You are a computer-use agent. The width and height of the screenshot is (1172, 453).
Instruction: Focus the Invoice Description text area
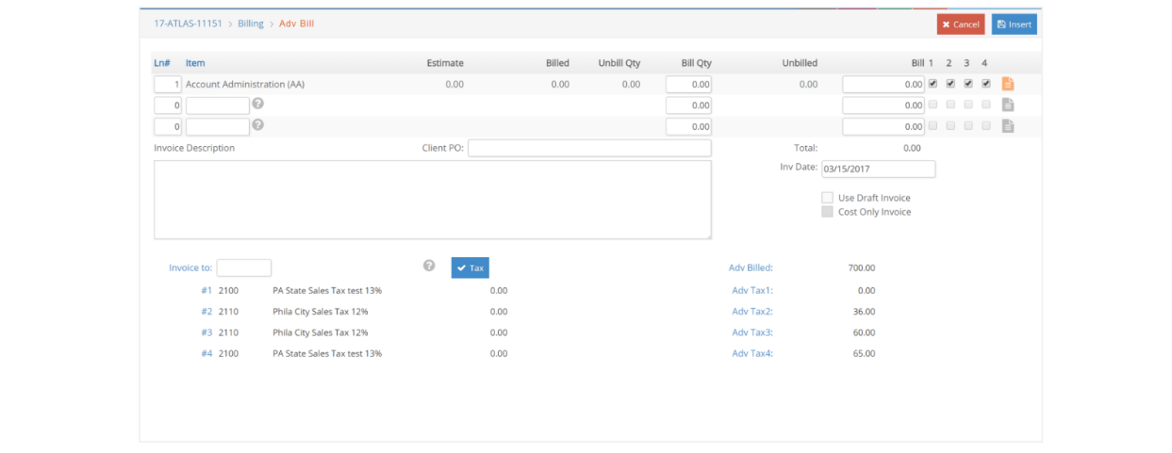coord(433,200)
